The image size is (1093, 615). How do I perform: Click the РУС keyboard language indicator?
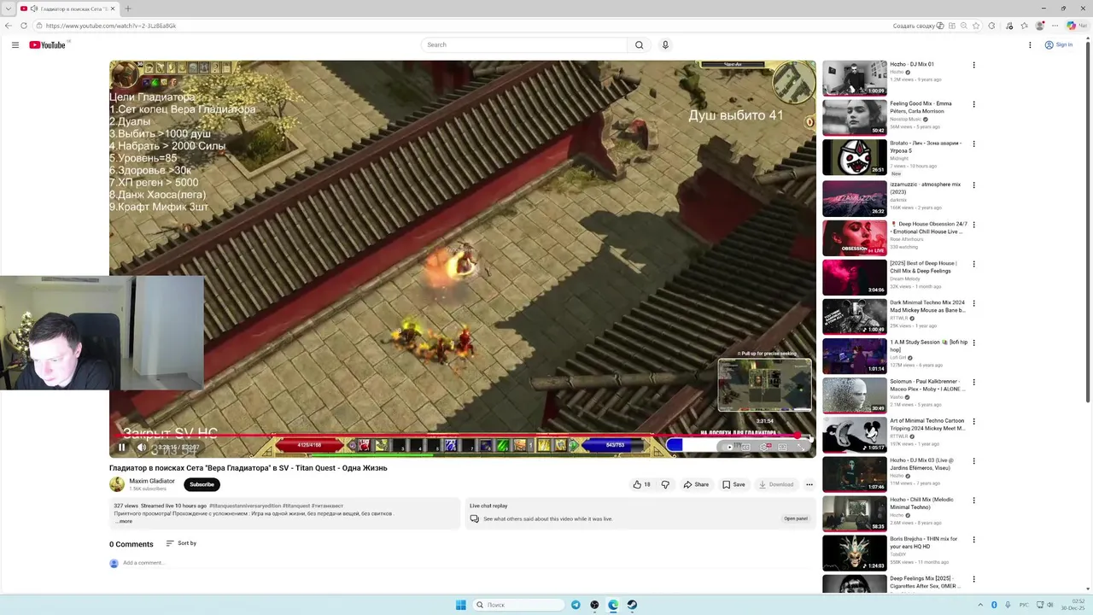[x=1024, y=605]
